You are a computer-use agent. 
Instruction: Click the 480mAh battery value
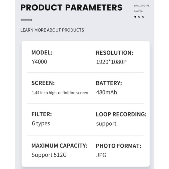[106, 92]
